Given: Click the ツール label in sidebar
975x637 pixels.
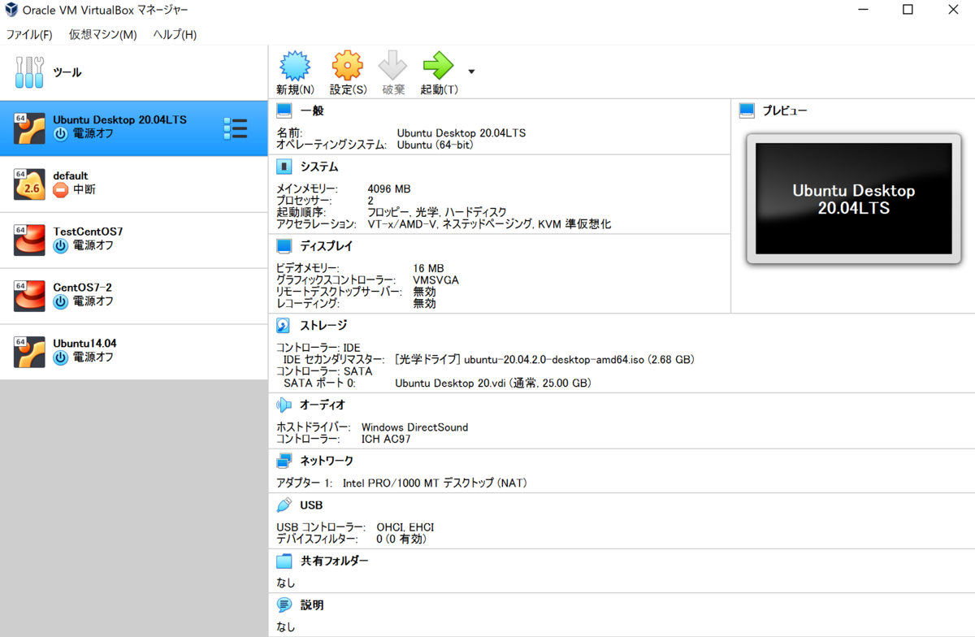Looking at the screenshot, I should point(67,72).
